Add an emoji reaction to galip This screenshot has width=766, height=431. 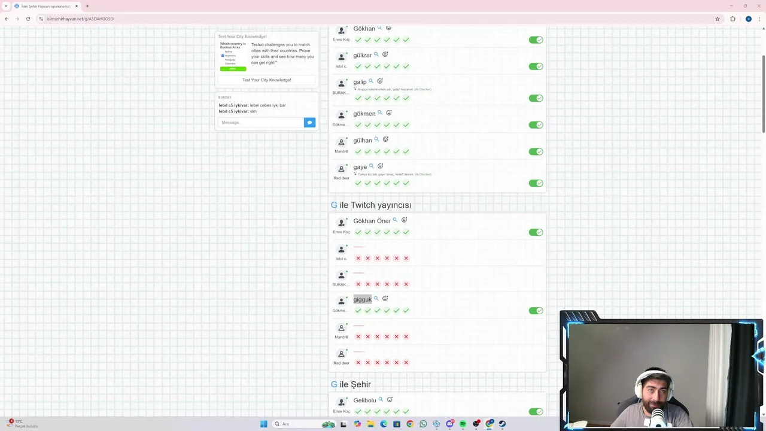[380, 81]
